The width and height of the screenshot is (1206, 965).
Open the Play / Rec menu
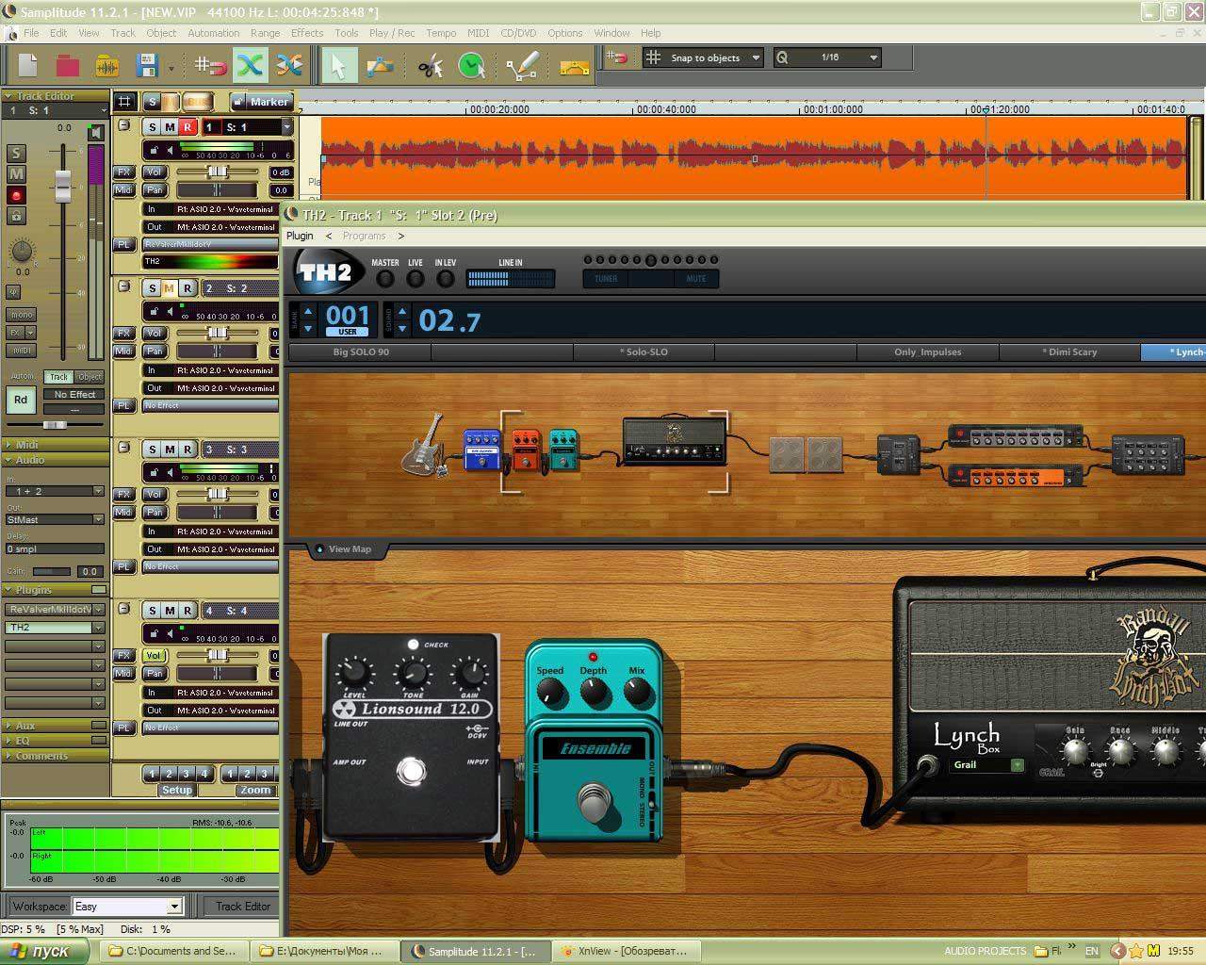click(392, 33)
